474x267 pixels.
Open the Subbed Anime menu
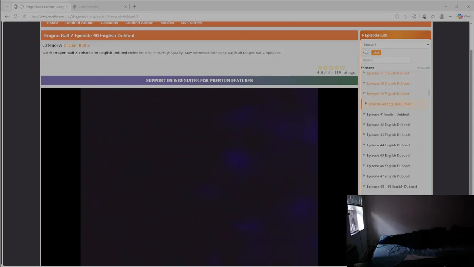click(139, 23)
